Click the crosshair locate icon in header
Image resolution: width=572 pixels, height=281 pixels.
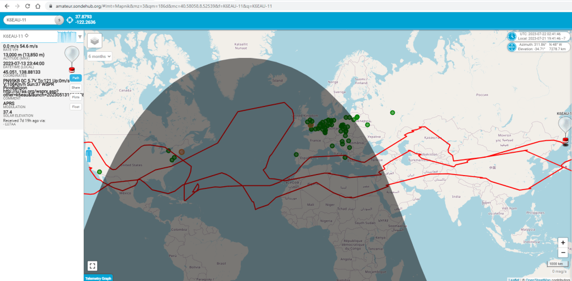click(x=70, y=20)
